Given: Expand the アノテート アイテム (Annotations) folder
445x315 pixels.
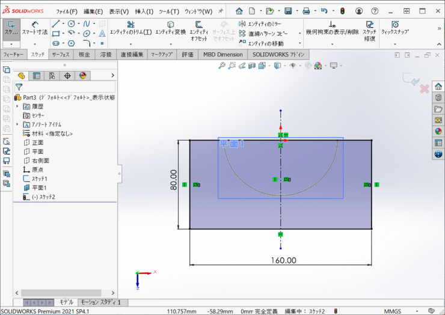Looking at the screenshot, I should coord(17,124).
